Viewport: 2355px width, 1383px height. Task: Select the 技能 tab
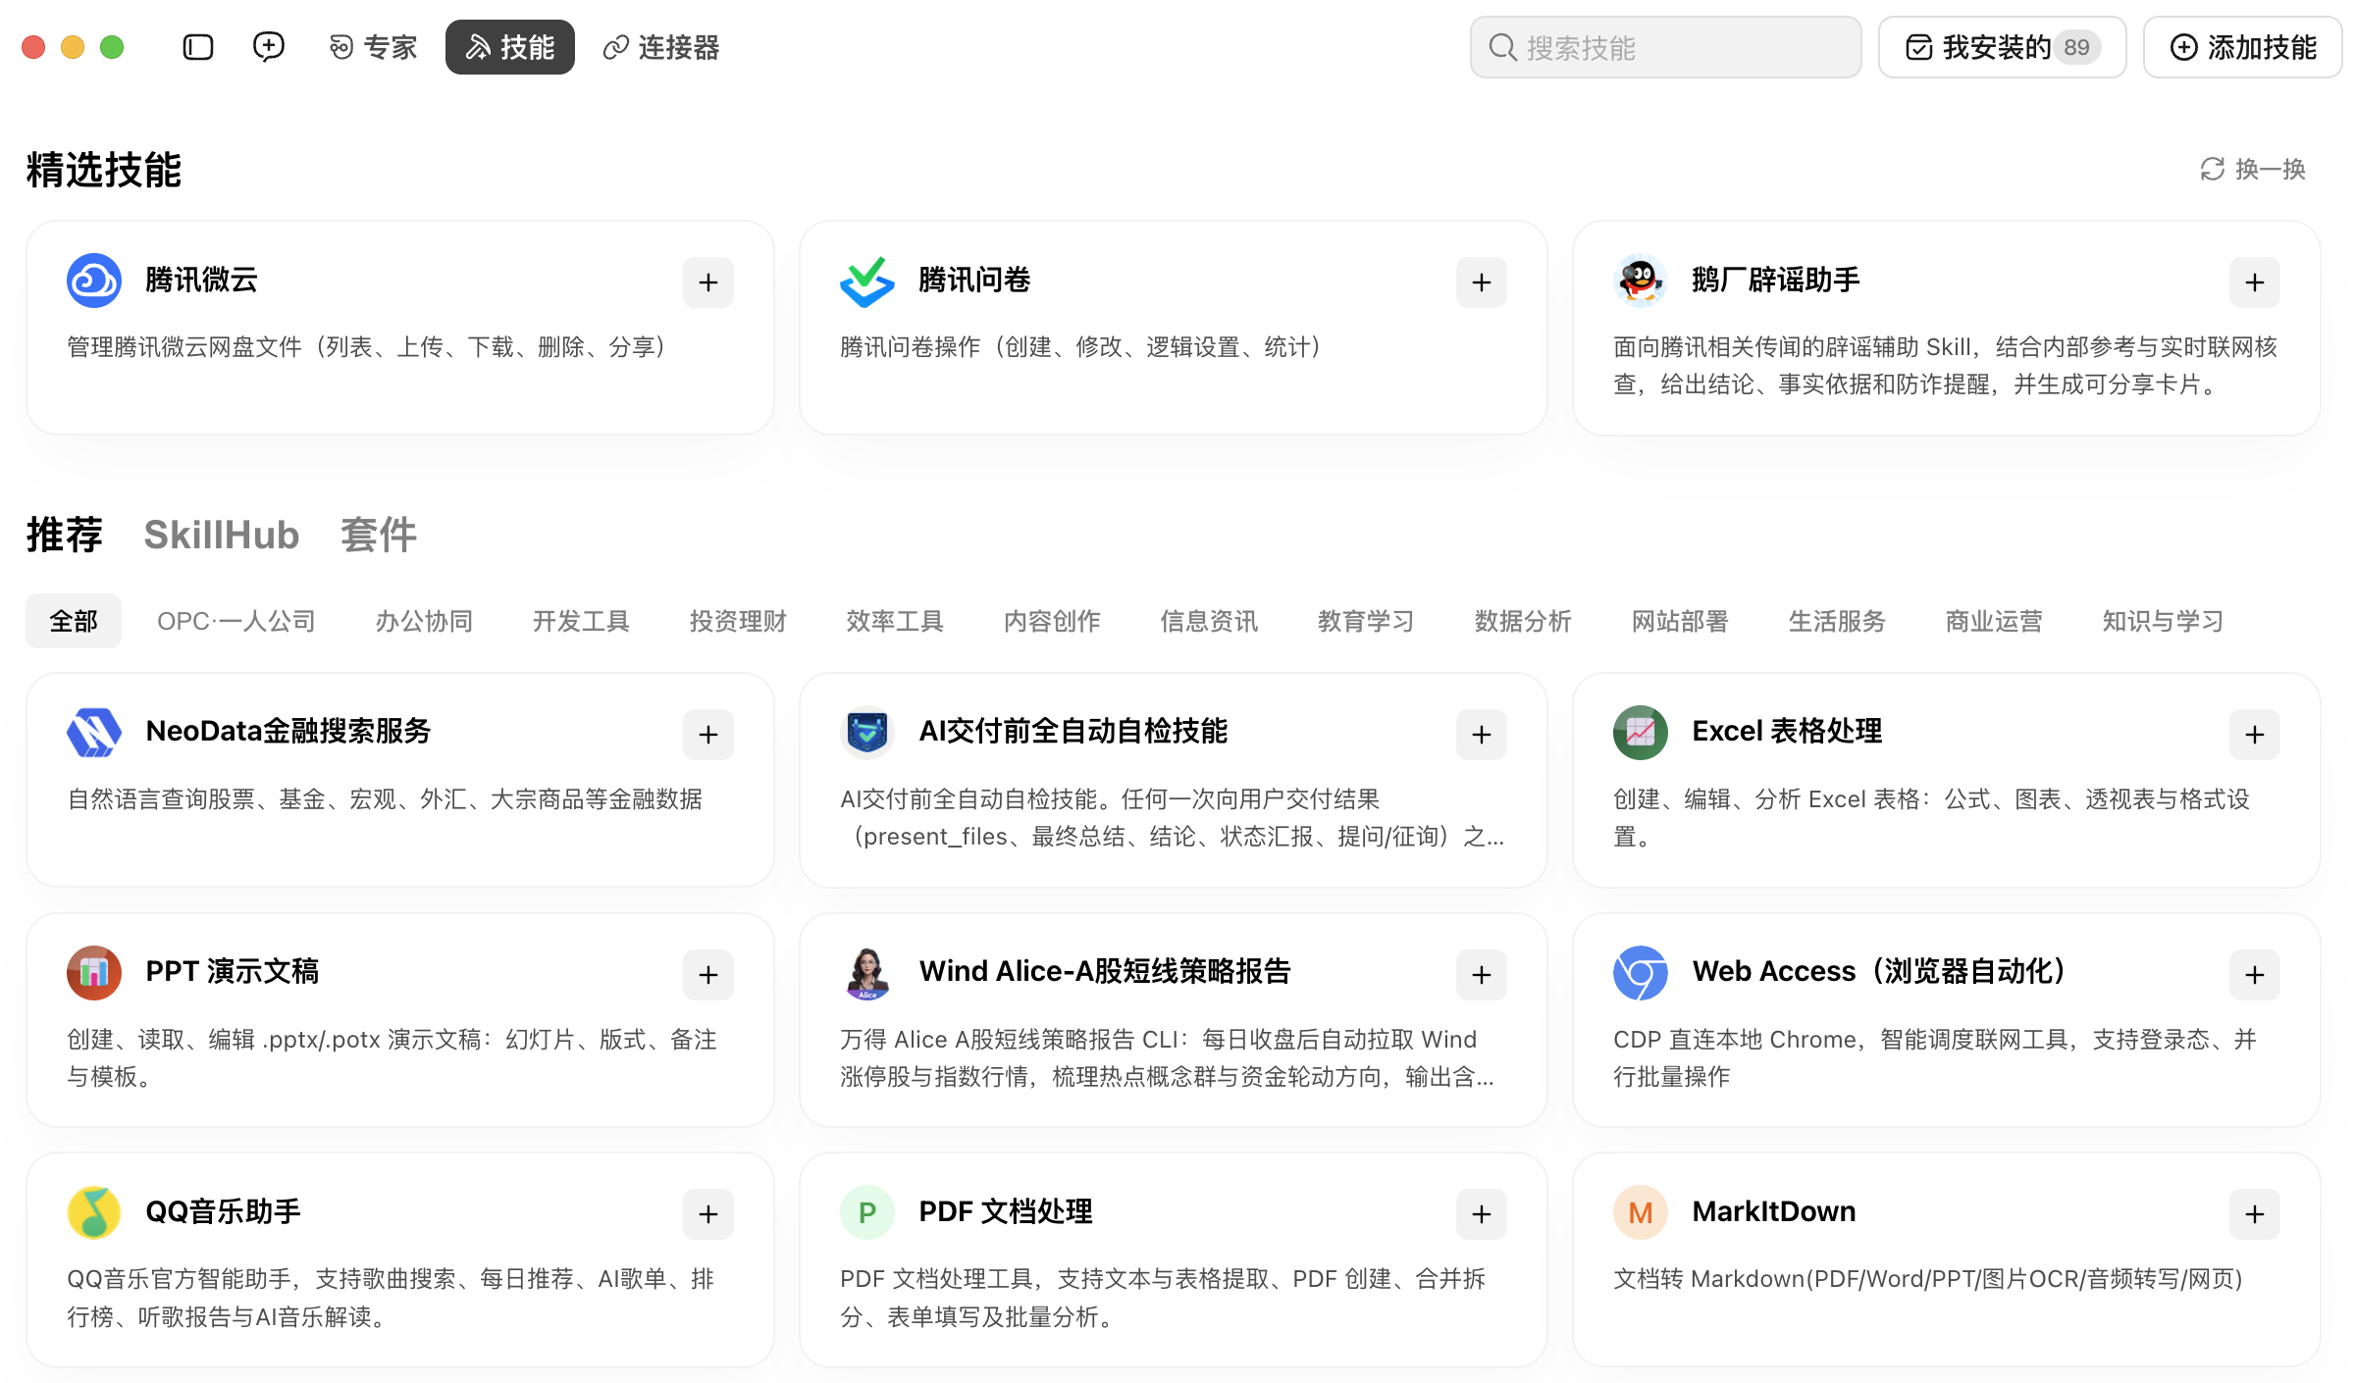click(510, 47)
